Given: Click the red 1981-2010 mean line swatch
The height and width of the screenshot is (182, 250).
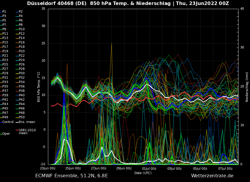Looking at the screenshot, I should coord(17,130).
